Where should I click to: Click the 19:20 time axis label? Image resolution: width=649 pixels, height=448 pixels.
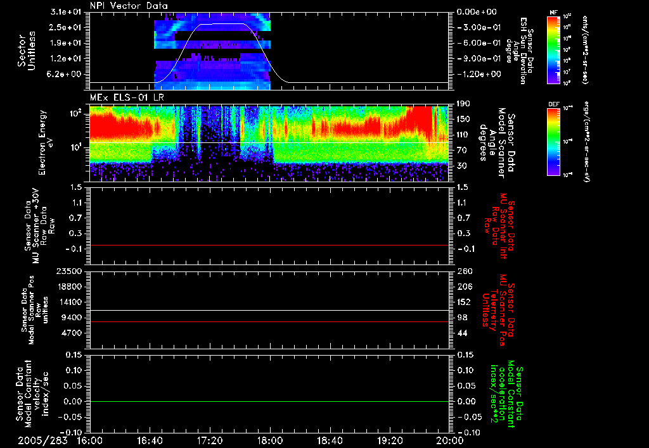(x=390, y=441)
